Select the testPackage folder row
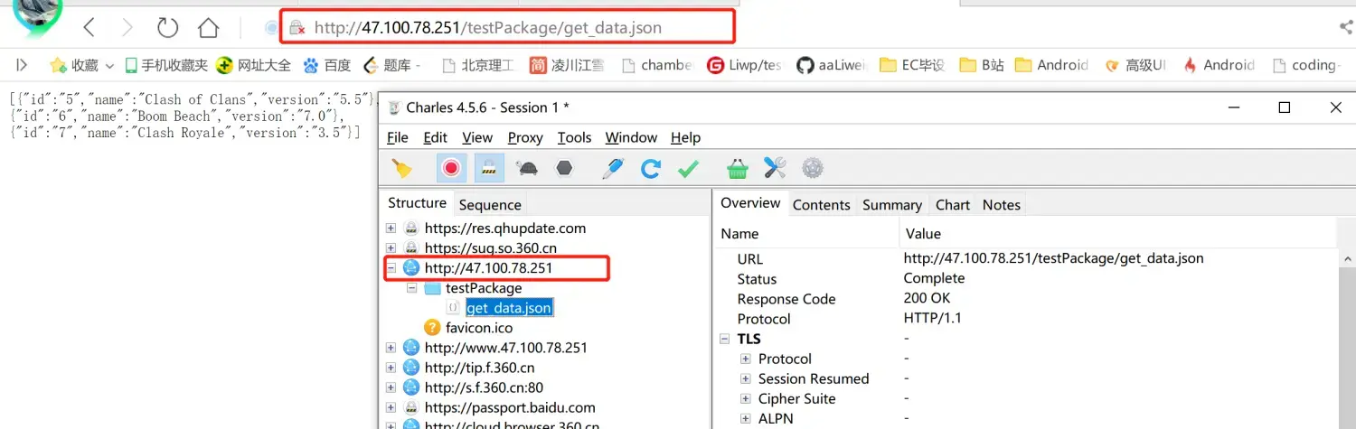This screenshot has width=1356, height=429. tap(484, 288)
